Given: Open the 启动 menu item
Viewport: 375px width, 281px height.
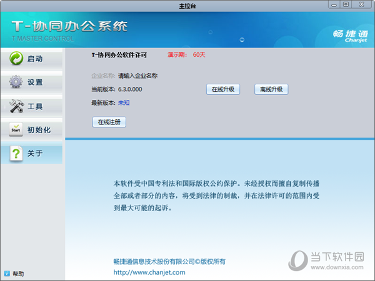Looking at the screenshot, I should click(32, 59).
